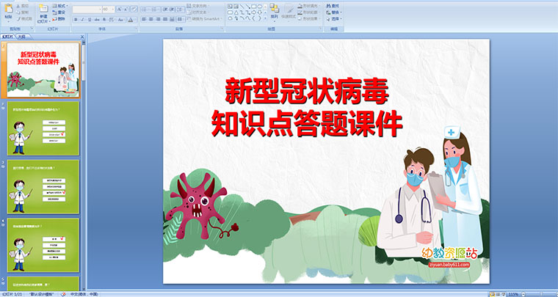
Task: Select Text Box shape in gallery
Action: (230, 7)
